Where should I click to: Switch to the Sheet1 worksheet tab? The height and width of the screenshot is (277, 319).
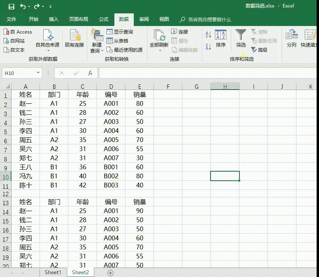tap(53, 272)
